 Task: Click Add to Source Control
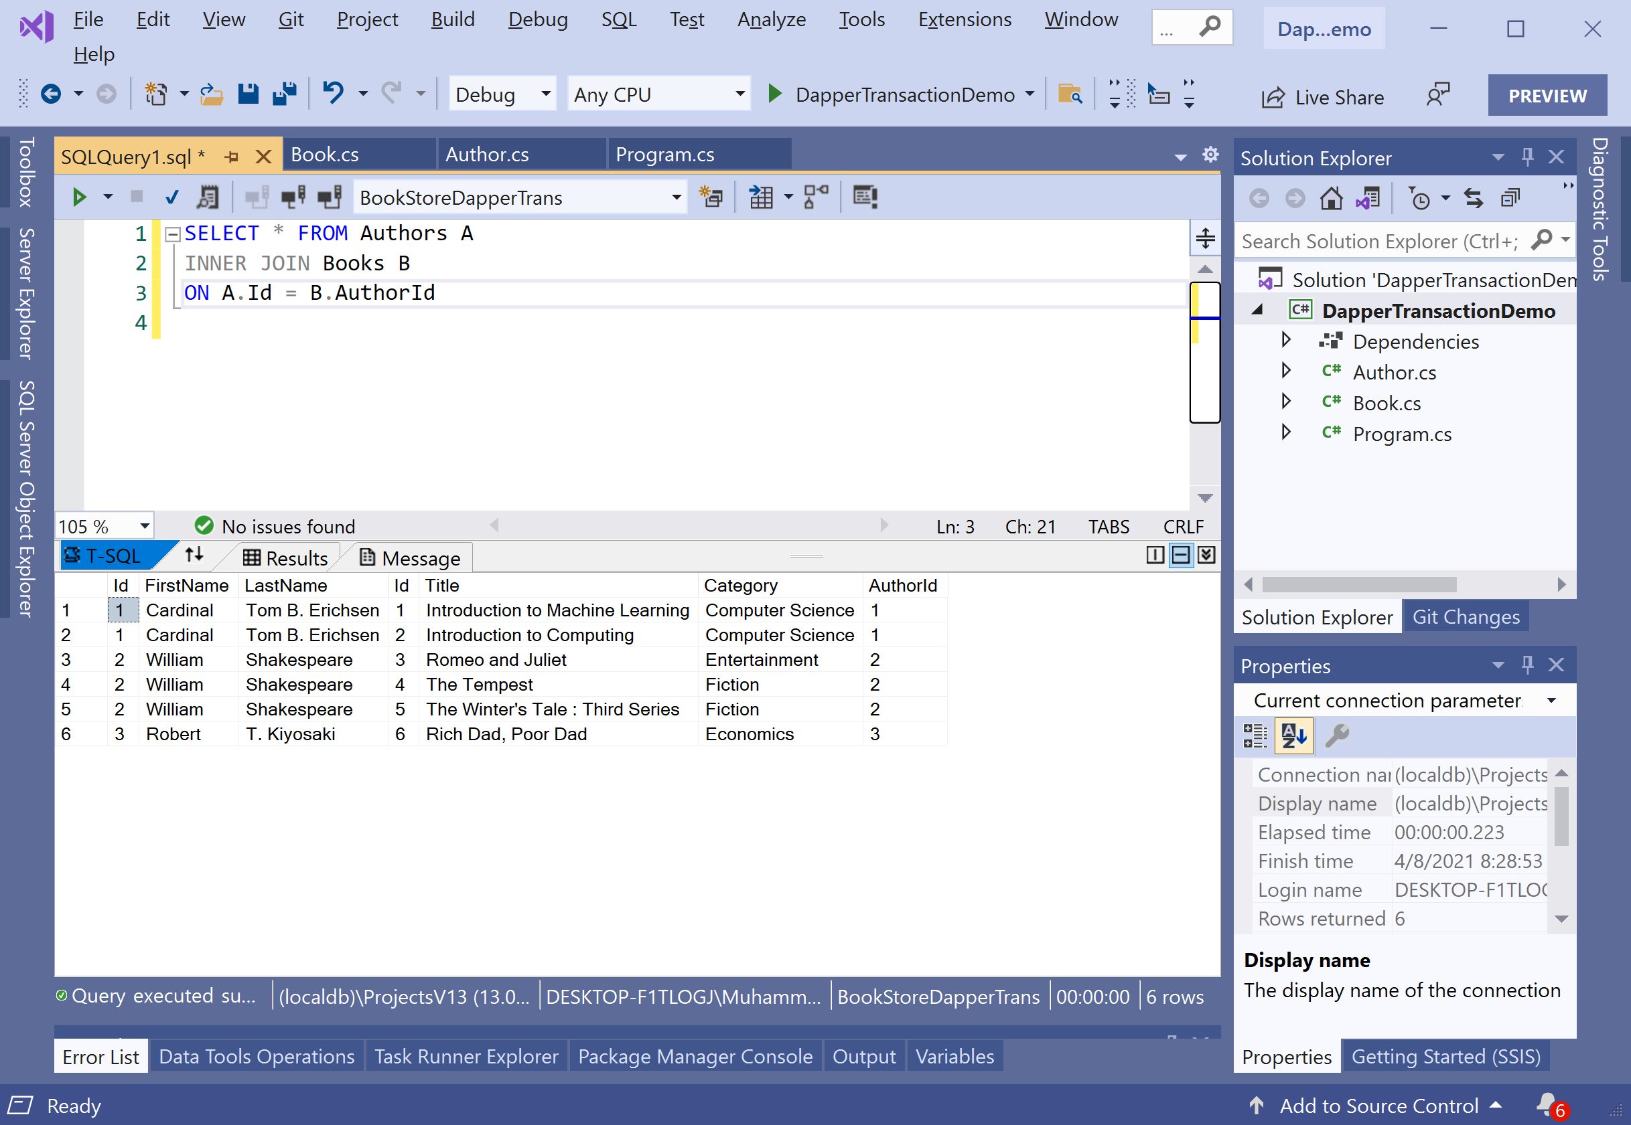[x=1378, y=1106]
